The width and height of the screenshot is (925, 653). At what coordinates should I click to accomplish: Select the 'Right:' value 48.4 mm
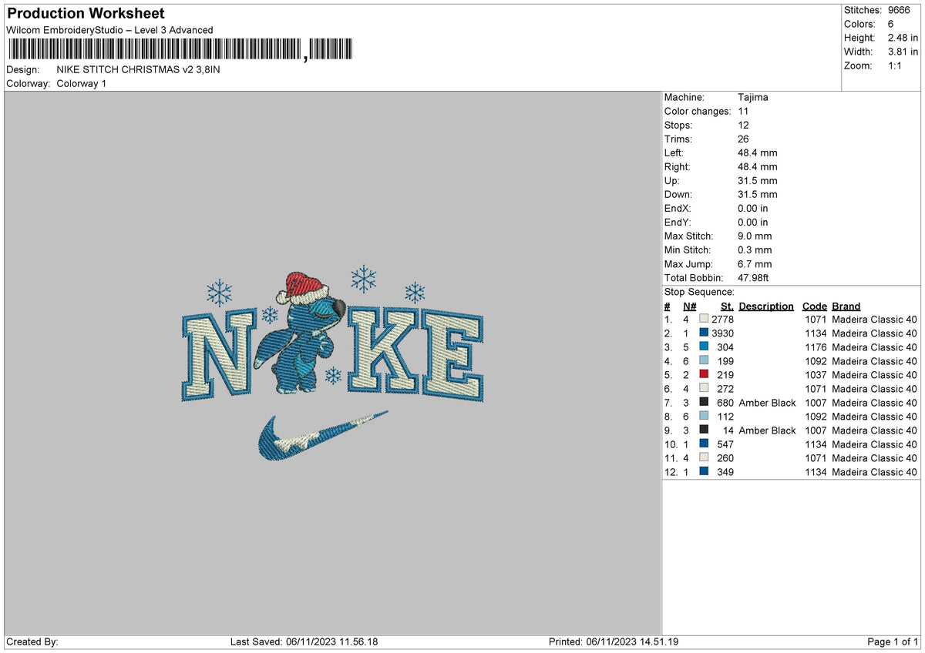click(x=758, y=166)
